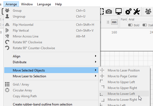
Task: Choose Move to Upper Left
Action: (x=124, y=82)
